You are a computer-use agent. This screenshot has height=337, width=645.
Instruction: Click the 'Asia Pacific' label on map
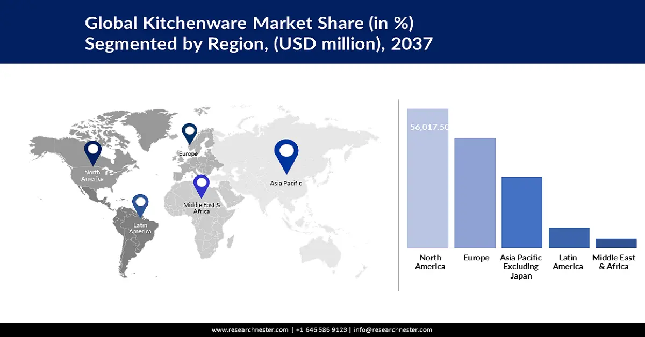[x=286, y=183]
